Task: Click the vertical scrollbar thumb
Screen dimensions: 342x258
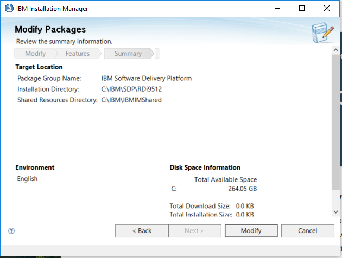Action: (335, 122)
